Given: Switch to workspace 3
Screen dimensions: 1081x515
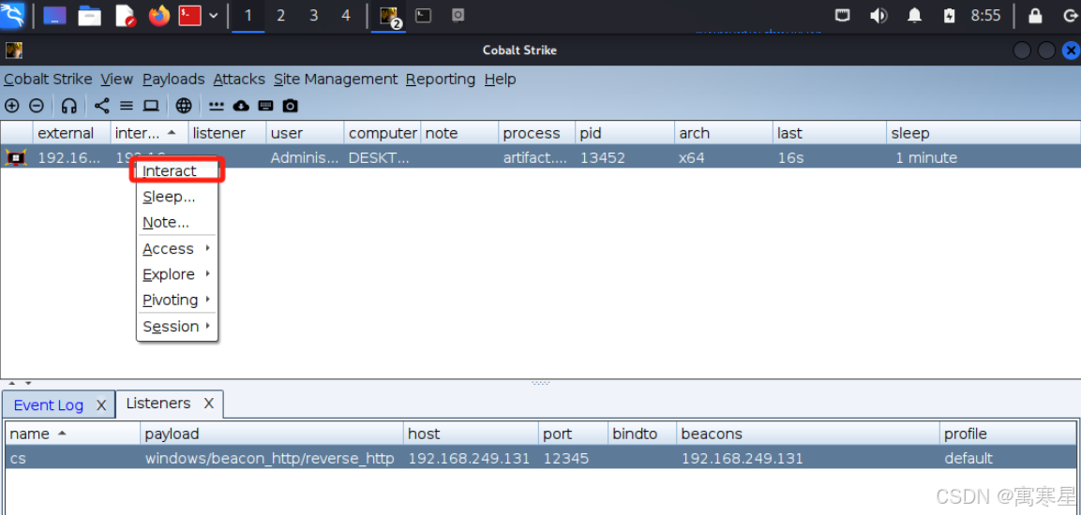Looking at the screenshot, I should tap(313, 15).
